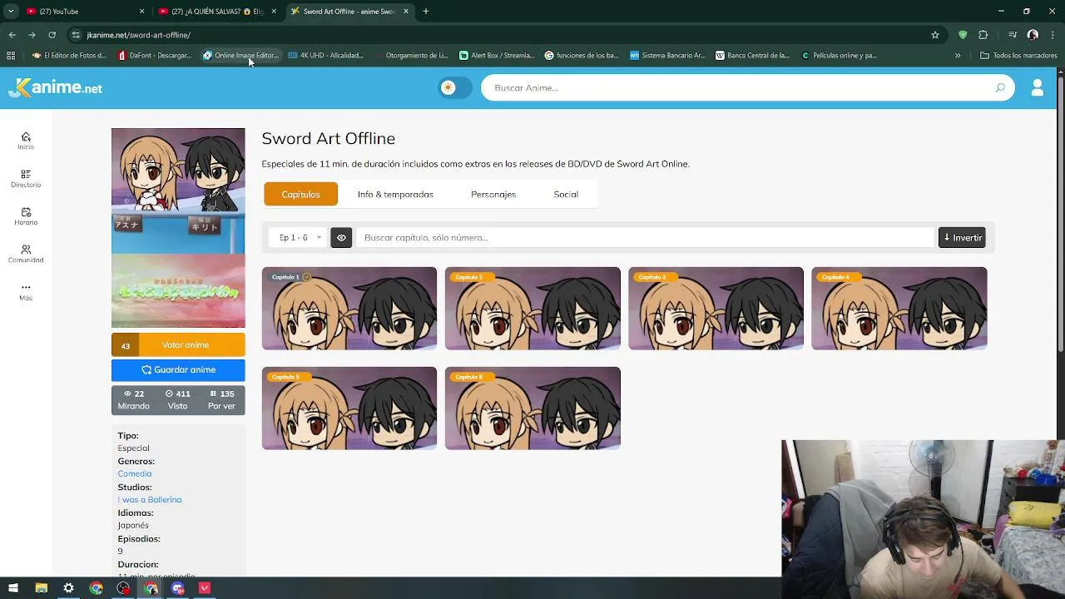
Task: Click the seen checkmark on Capítulo 1
Action: coord(306,277)
